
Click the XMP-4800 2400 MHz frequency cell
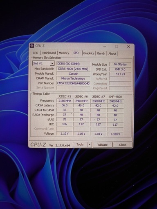tap(115, 101)
